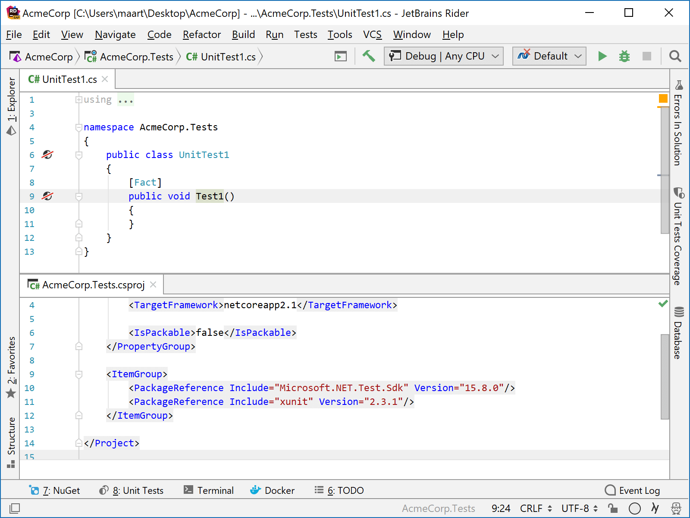Click the green checkmark analysis indicator in csproj
This screenshot has width=690, height=518.
663,304
